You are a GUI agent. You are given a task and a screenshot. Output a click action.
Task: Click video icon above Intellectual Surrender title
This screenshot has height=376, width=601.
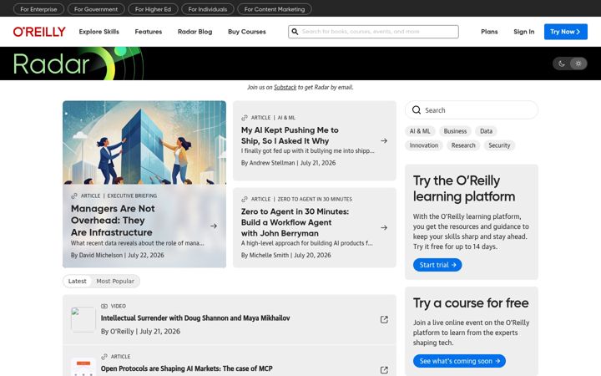tap(104, 306)
